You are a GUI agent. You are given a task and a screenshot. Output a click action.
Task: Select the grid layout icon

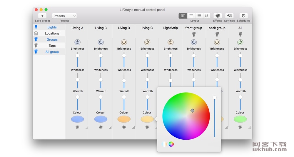207,16
